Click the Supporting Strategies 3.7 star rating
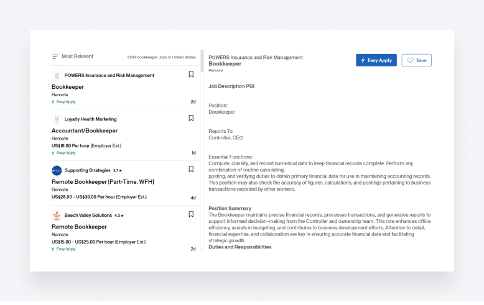Viewport: 484px width, 305px height. pyautogui.click(x=118, y=170)
